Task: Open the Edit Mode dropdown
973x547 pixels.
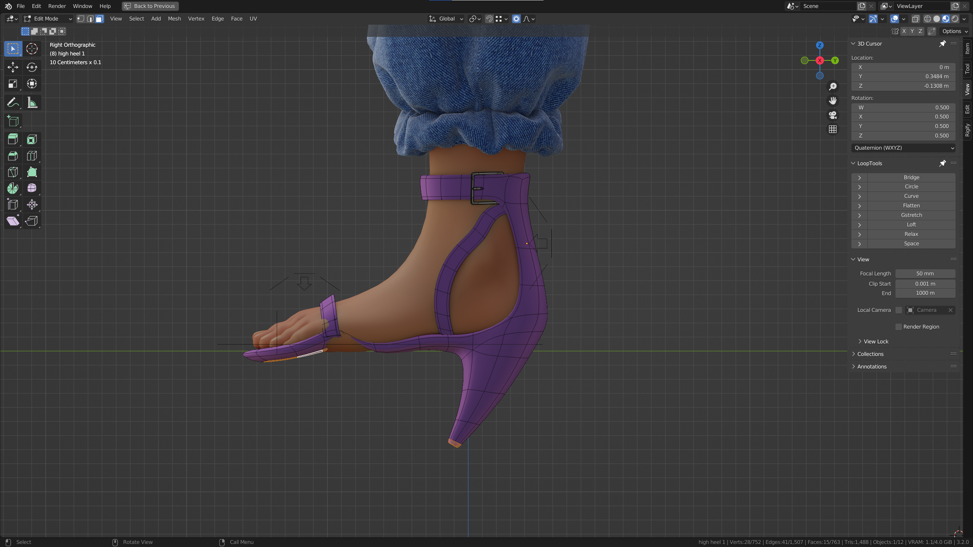Action: pos(48,19)
